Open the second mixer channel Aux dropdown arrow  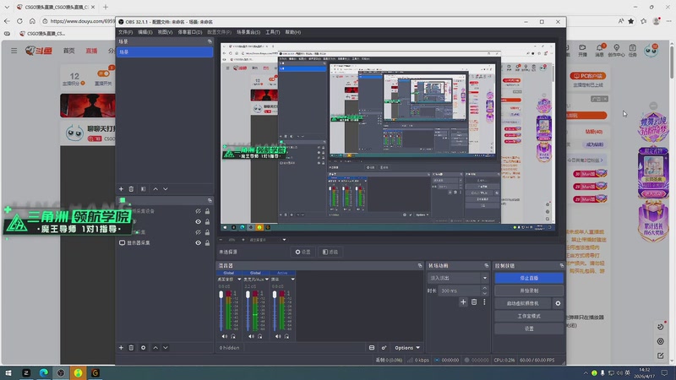click(266, 280)
